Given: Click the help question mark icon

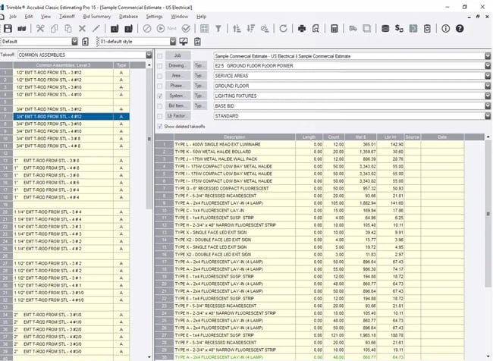Looking at the screenshot, I should click(459, 28).
